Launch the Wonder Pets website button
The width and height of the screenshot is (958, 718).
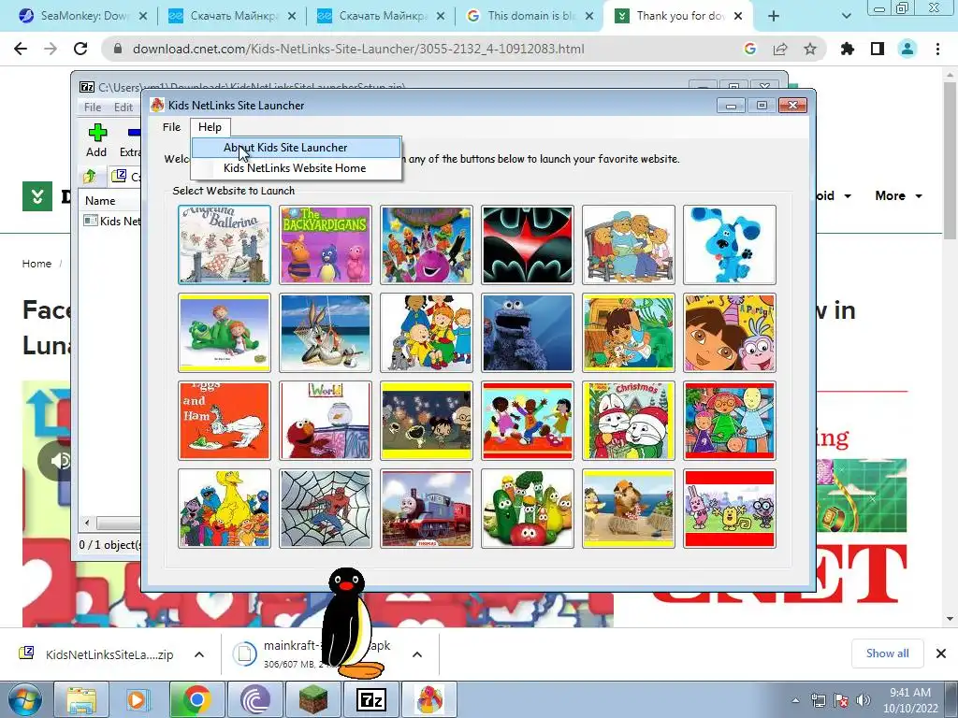(629, 509)
